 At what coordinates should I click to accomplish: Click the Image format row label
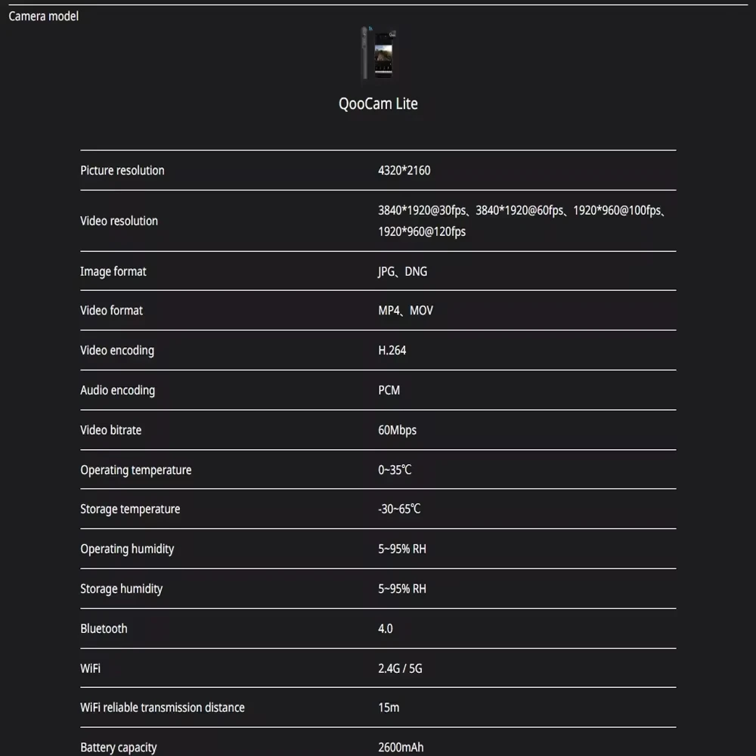click(113, 271)
